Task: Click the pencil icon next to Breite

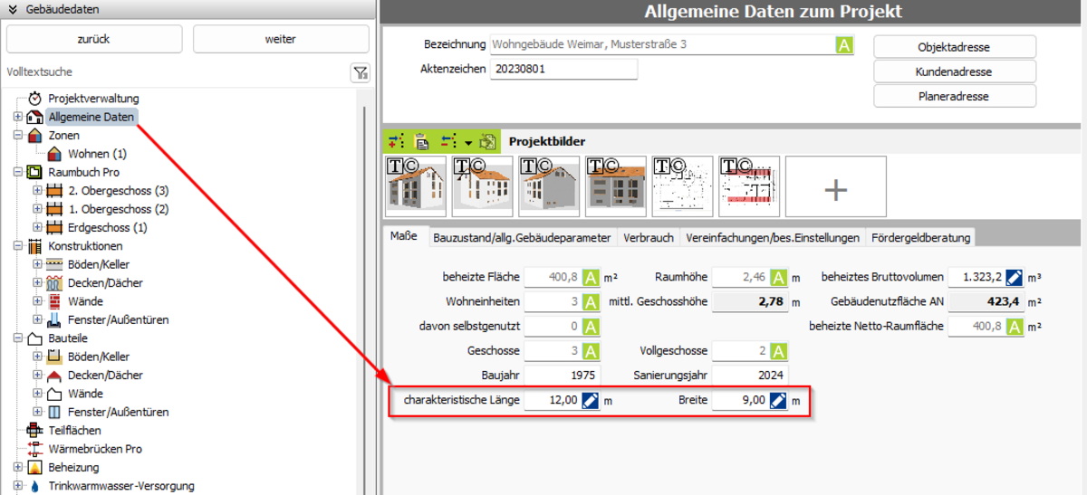Action: click(778, 401)
